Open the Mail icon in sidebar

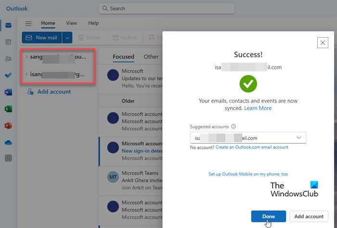click(8, 26)
